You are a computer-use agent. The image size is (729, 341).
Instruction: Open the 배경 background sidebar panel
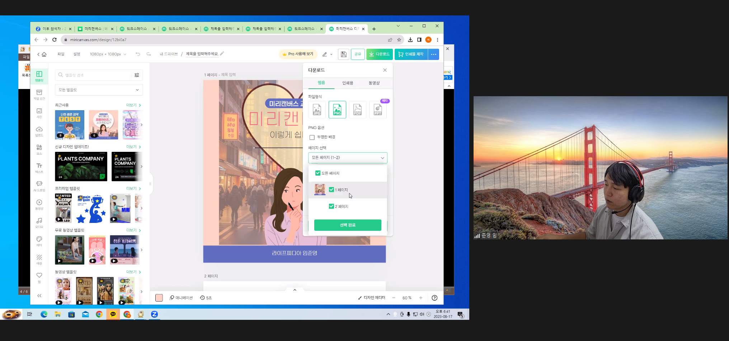pyautogui.click(x=39, y=260)
